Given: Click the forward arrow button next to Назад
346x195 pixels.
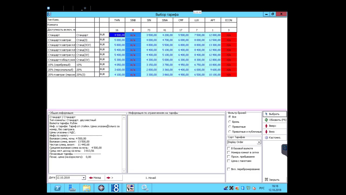Looking at the screenshot, I should (x=114, y=178).
